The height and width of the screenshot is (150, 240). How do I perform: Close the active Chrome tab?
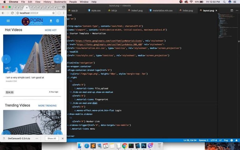point(27,7)
